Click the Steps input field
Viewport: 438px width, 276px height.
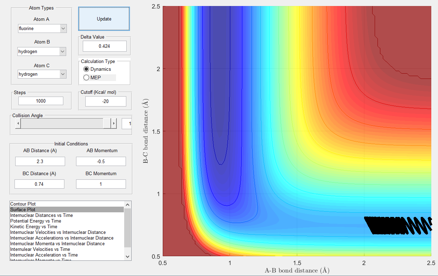point(41,101)
